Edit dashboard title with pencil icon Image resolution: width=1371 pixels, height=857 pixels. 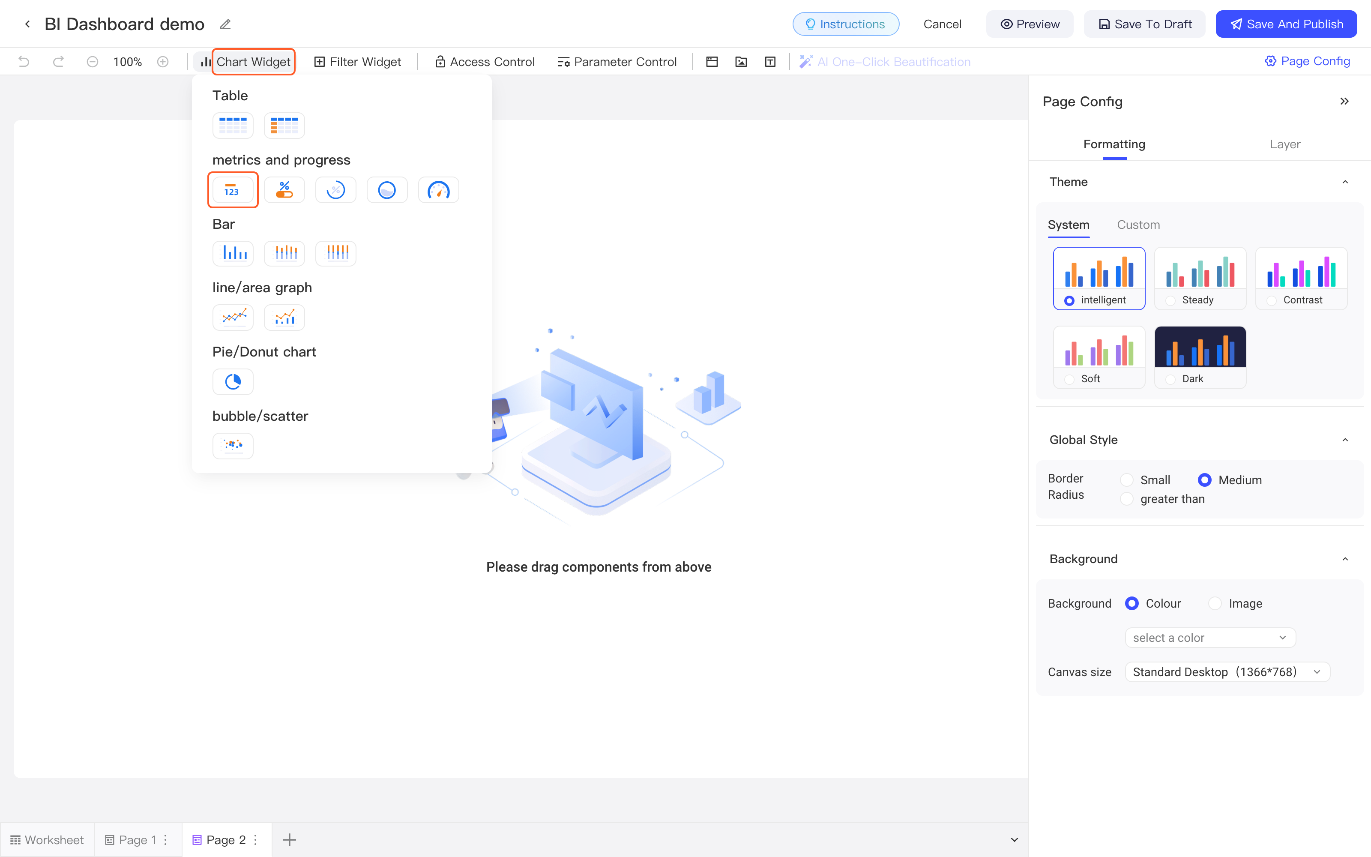[x=225, y=24]
